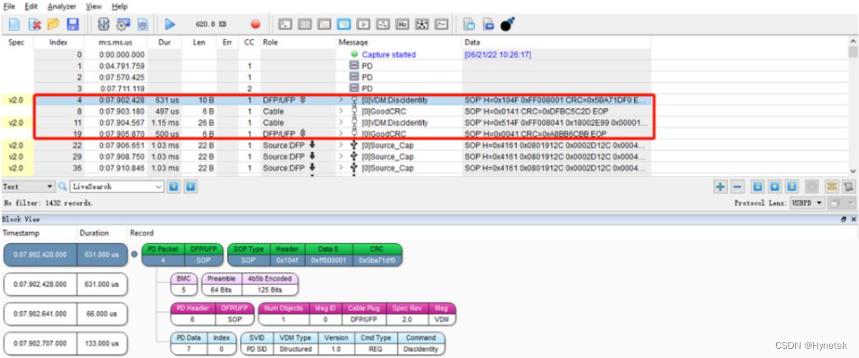Open the Edit menu
The image size is (859, 358).
31,7
